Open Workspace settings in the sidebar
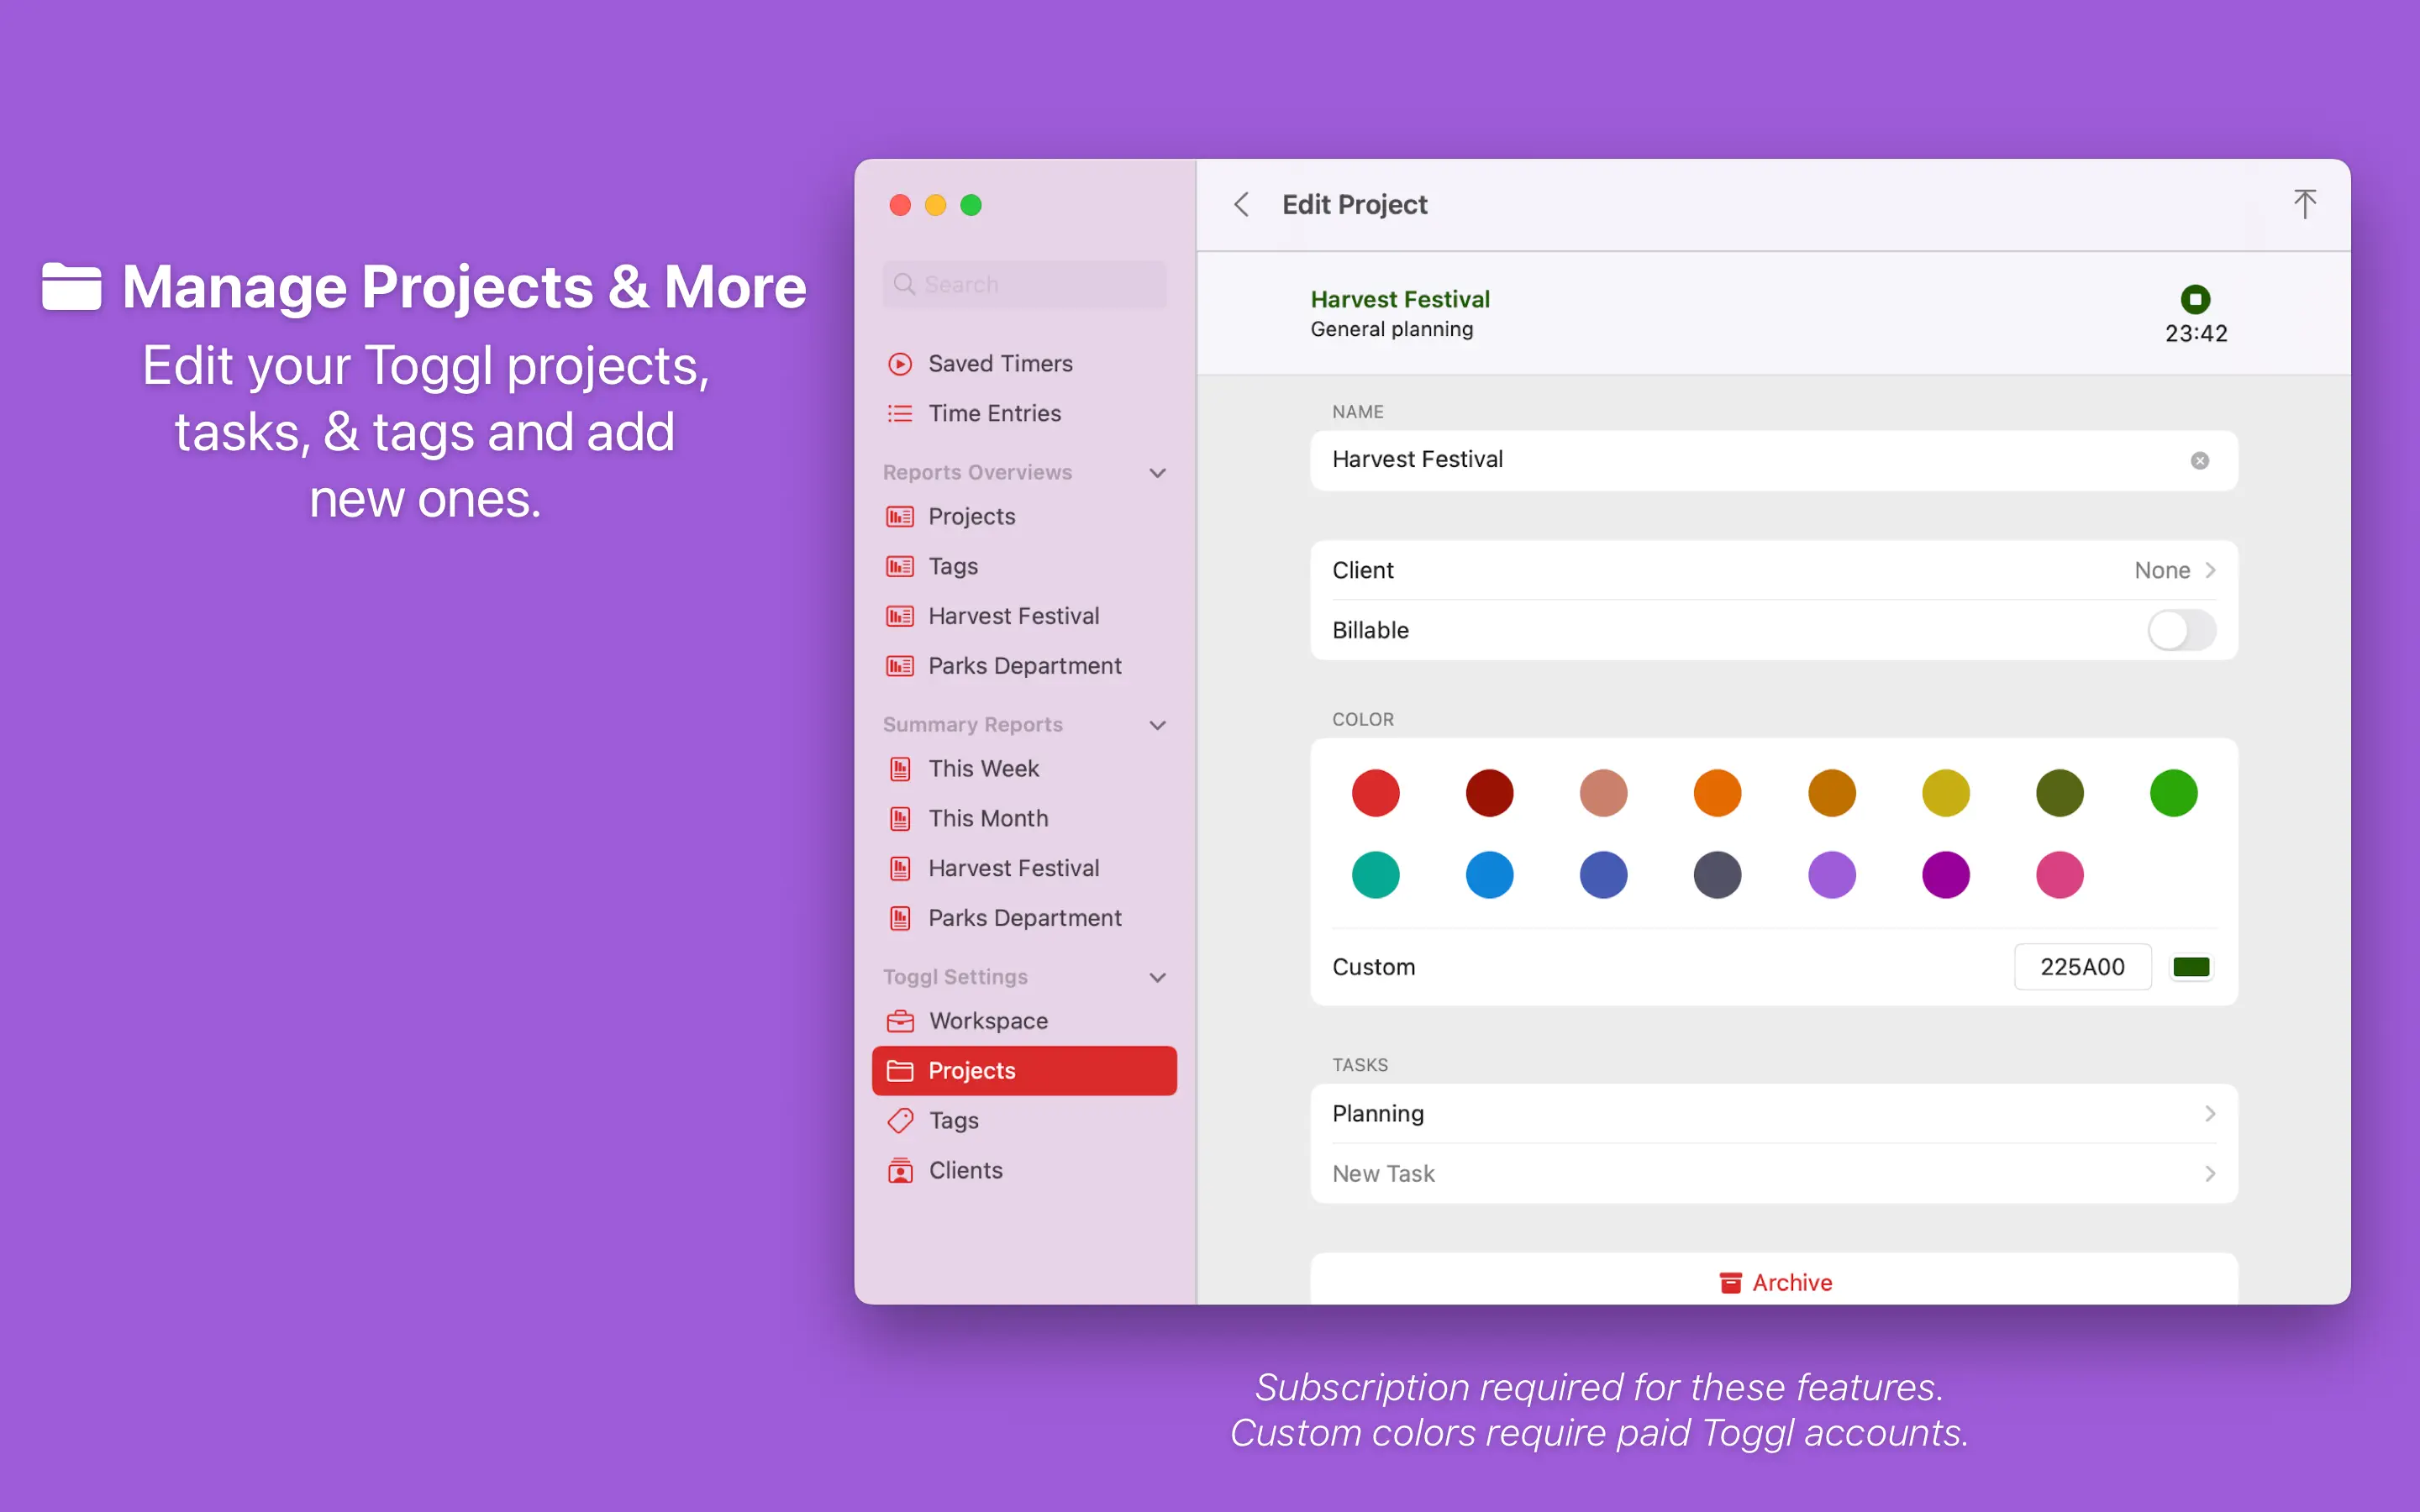This screenshot has width=2420, height=1512. pos(987,1021)
